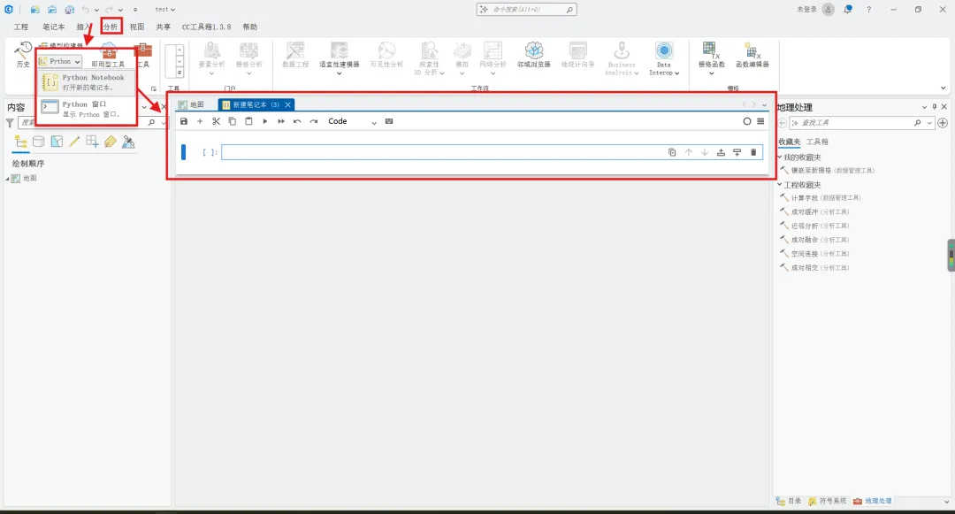
Task: Open the Python dropdown button
Action: 60,62
